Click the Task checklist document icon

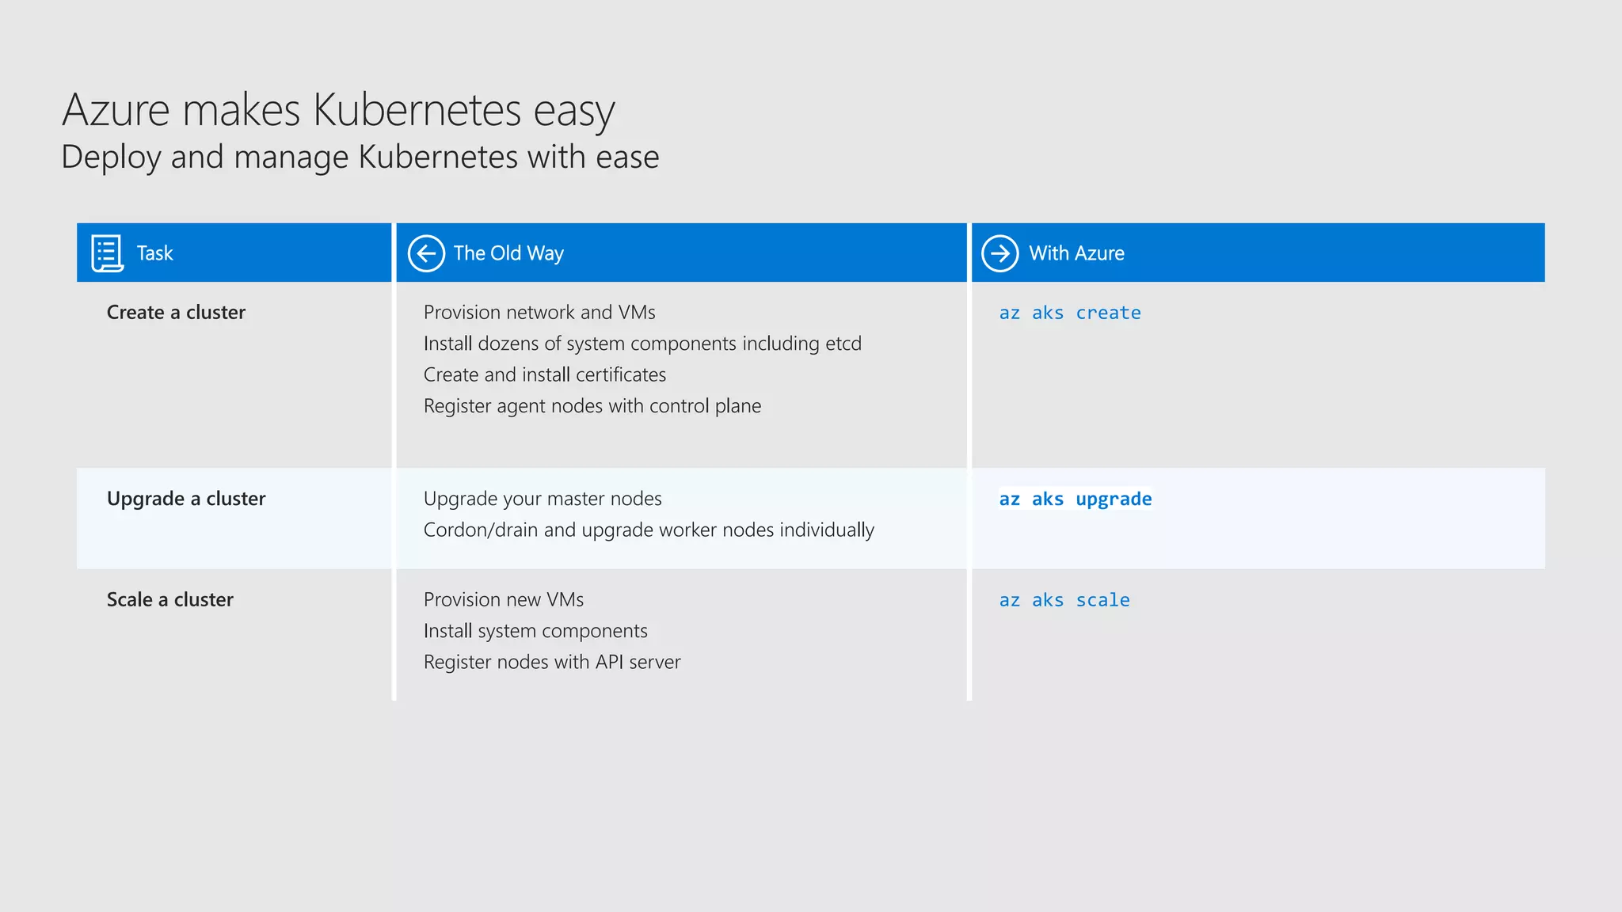click(x=107, y=253)
